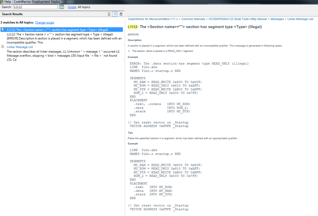
Task: Click the 'ERROR: The .data section has segment type' line
Action: click(x=189, y=64)
